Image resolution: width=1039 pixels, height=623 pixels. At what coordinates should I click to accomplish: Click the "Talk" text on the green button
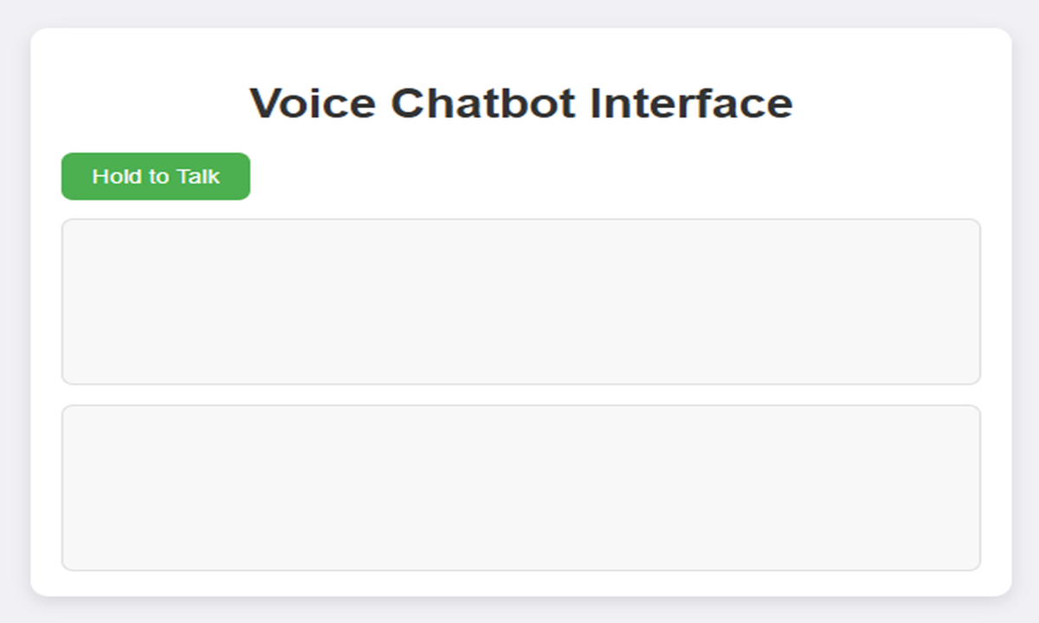(x=198, y=177)
